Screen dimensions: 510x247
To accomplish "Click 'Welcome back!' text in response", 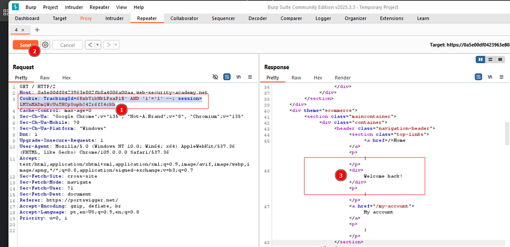I will tap(383, 176).
